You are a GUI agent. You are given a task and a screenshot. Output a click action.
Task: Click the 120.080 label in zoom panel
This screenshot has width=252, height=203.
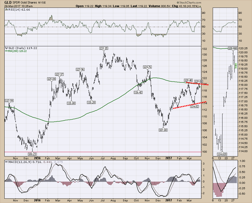click(x=233, y=48)
